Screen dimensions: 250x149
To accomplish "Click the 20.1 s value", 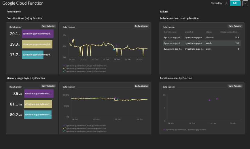I will tap(15, 34).
